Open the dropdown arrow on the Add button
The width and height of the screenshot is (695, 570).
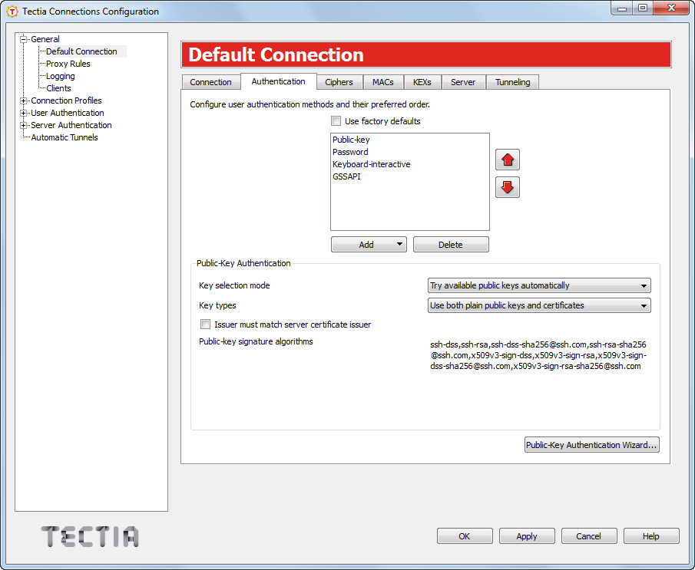pyautogui.click(x=399, y=244)
